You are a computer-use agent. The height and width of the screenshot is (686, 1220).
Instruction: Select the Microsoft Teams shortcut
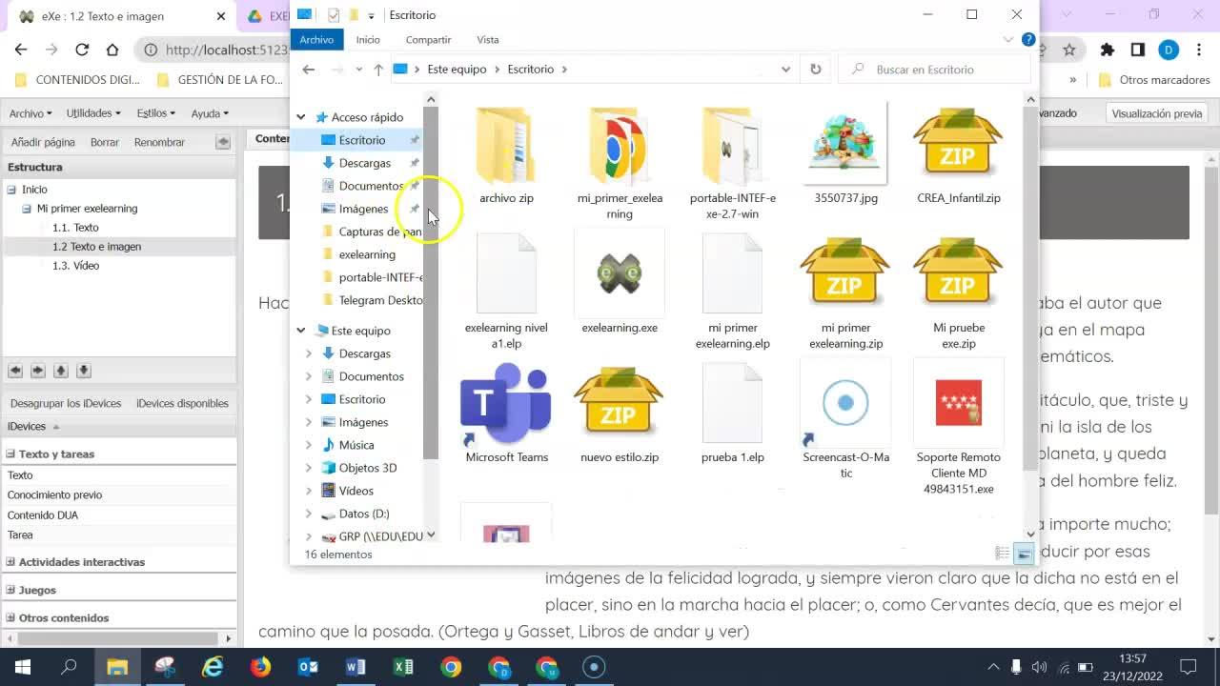pos(506,414)
